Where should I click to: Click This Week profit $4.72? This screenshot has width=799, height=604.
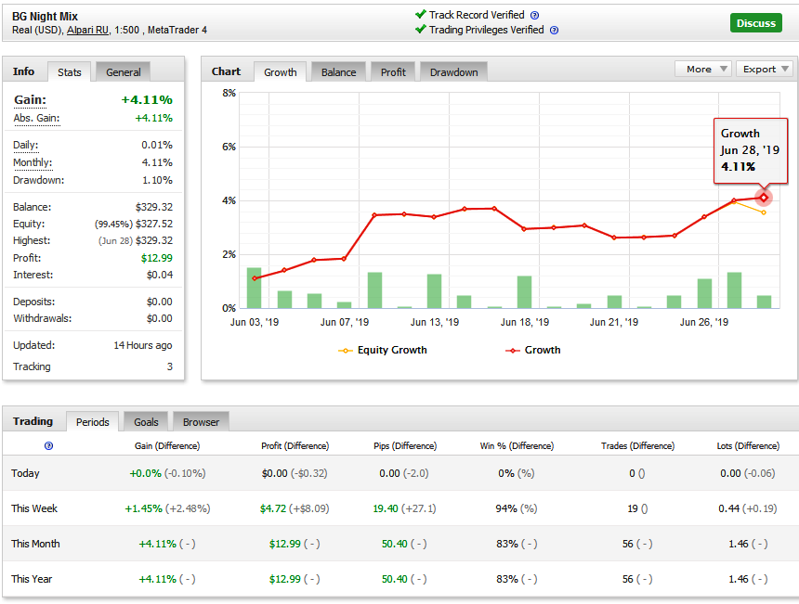[x=273, y=508]
